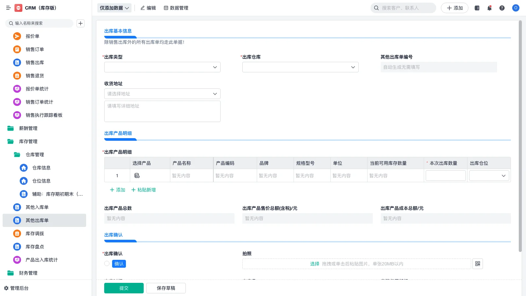Click the 本次出库数量 input field
This screenshot has height=296, width=526.
click(445, 175)
